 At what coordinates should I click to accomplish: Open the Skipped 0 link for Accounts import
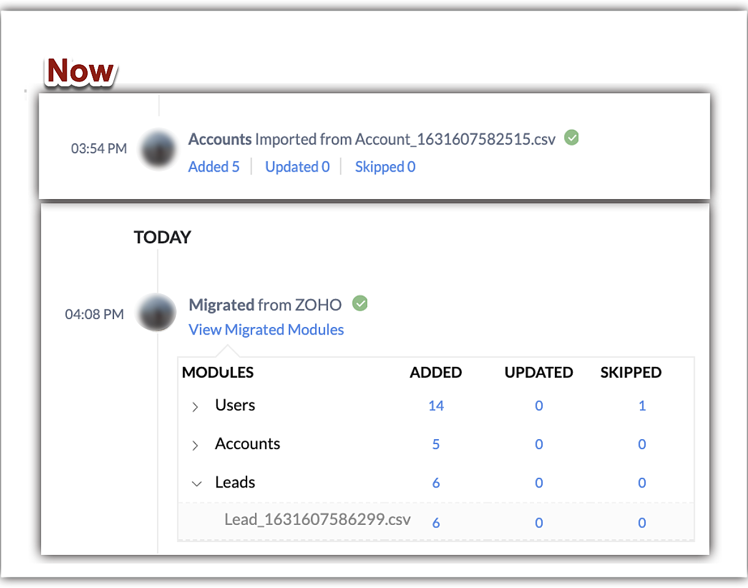[385, 167]
